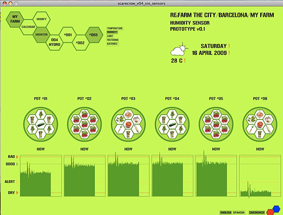Switch to WATERING sensor view
Screen dimensions: 283x215
[113, 40]
